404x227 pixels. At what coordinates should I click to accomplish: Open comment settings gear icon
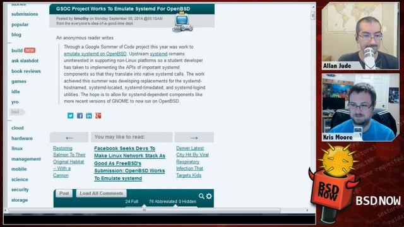(x=209, y=196)
